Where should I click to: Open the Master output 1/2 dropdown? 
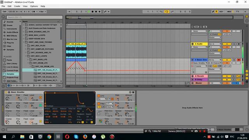click(x=215, y=83)
